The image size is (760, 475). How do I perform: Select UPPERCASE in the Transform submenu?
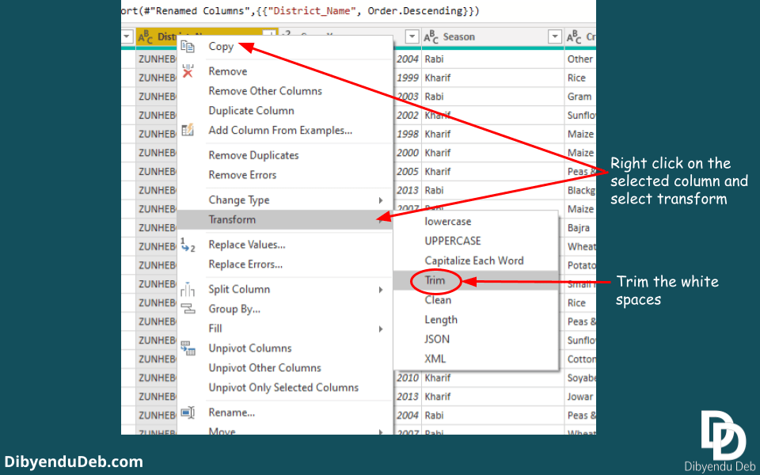tap(453, 241)
